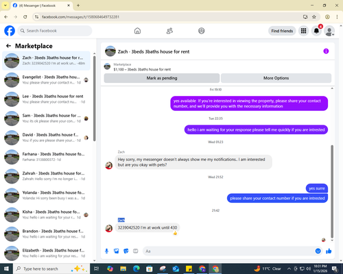343x274 pixels.
Task: Send a thumbs-up like
Action: coord(329,251)
